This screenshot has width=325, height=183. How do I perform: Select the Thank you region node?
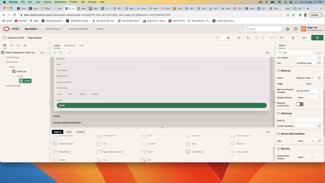pos(21,72)
